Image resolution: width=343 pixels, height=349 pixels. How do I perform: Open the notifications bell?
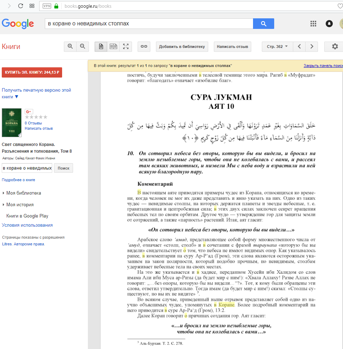coord(329,24)
